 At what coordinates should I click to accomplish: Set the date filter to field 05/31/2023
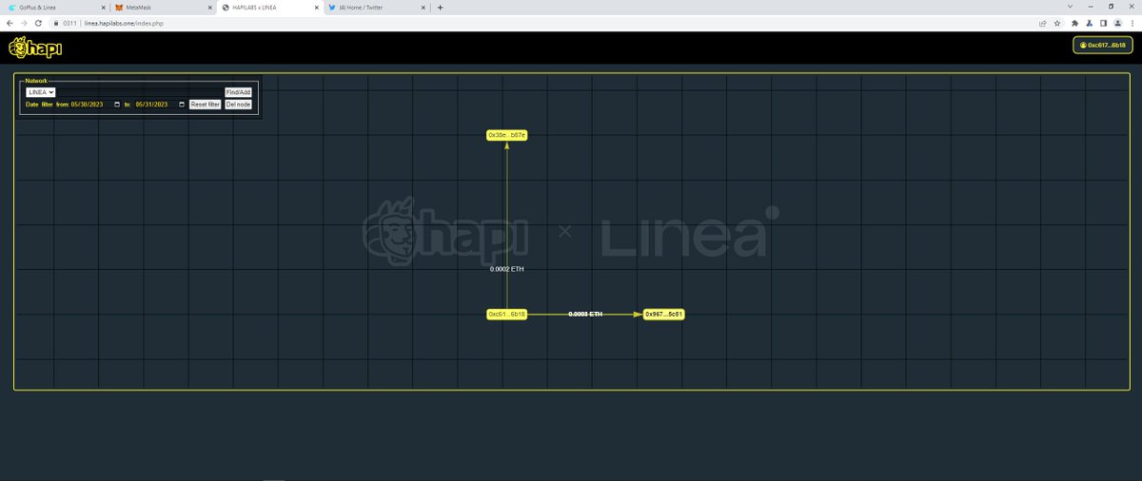coord(160,105)
